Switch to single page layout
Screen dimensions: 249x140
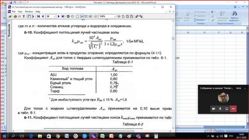pyautogui.click(x=78, y=16)
